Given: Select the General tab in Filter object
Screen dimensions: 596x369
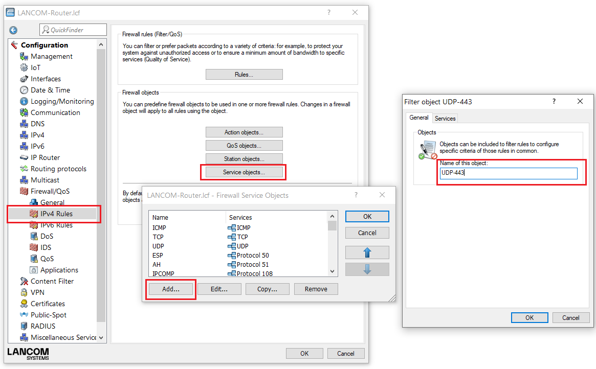Looking at the screenshot, I should click(x=419, y=118).
